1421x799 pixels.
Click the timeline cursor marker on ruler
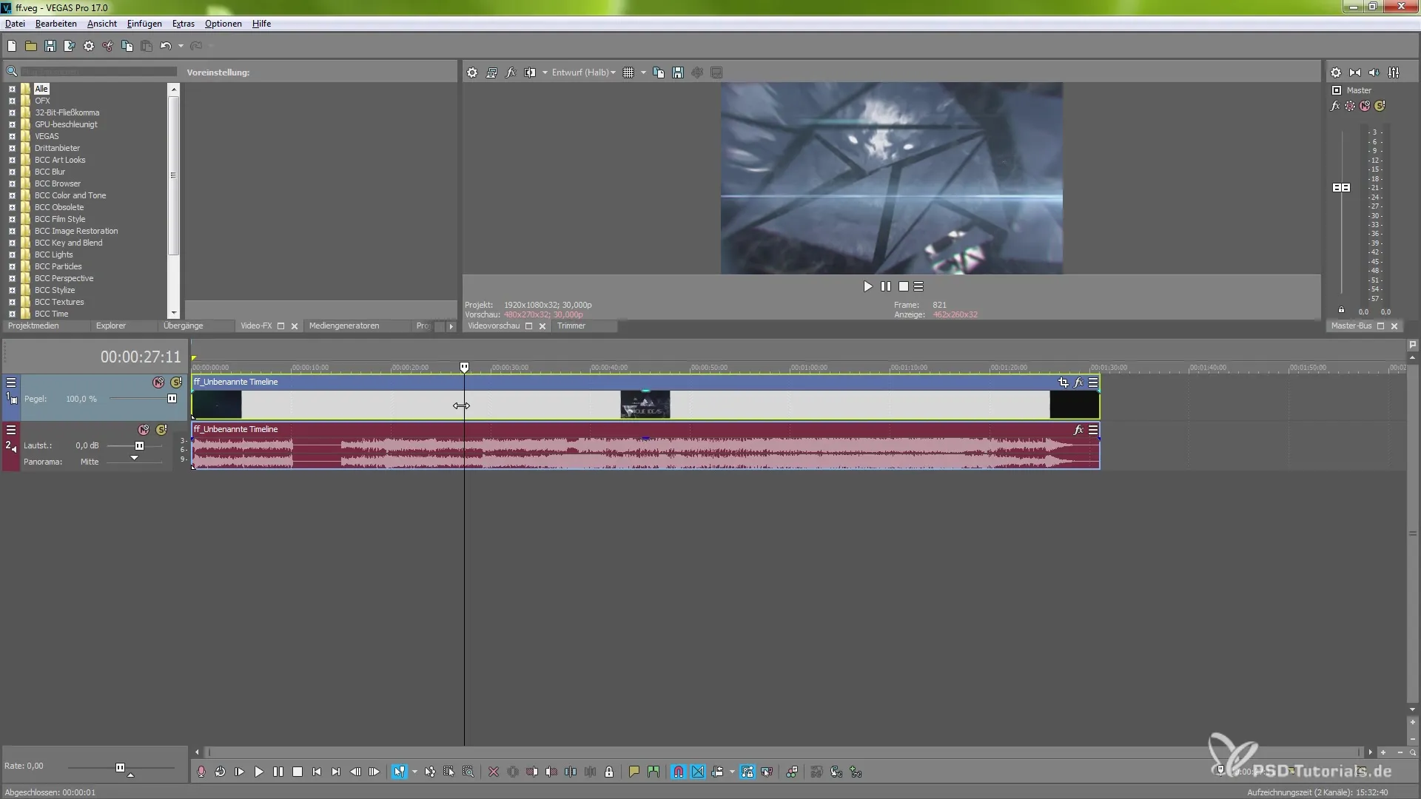464,367
